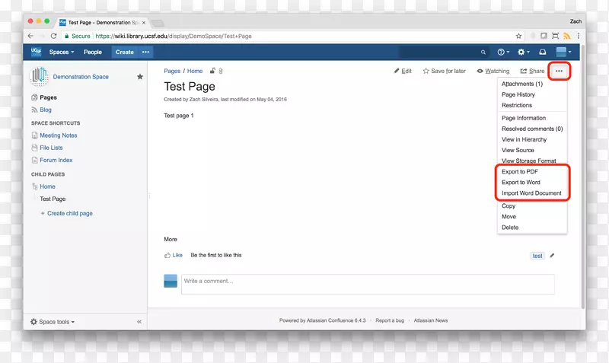
Task: Click the page more-actions ellipsis button
Action: click(x=559, y=71)
